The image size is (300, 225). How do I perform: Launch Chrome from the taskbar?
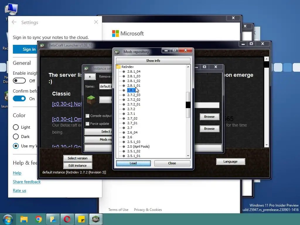point(38,219)
